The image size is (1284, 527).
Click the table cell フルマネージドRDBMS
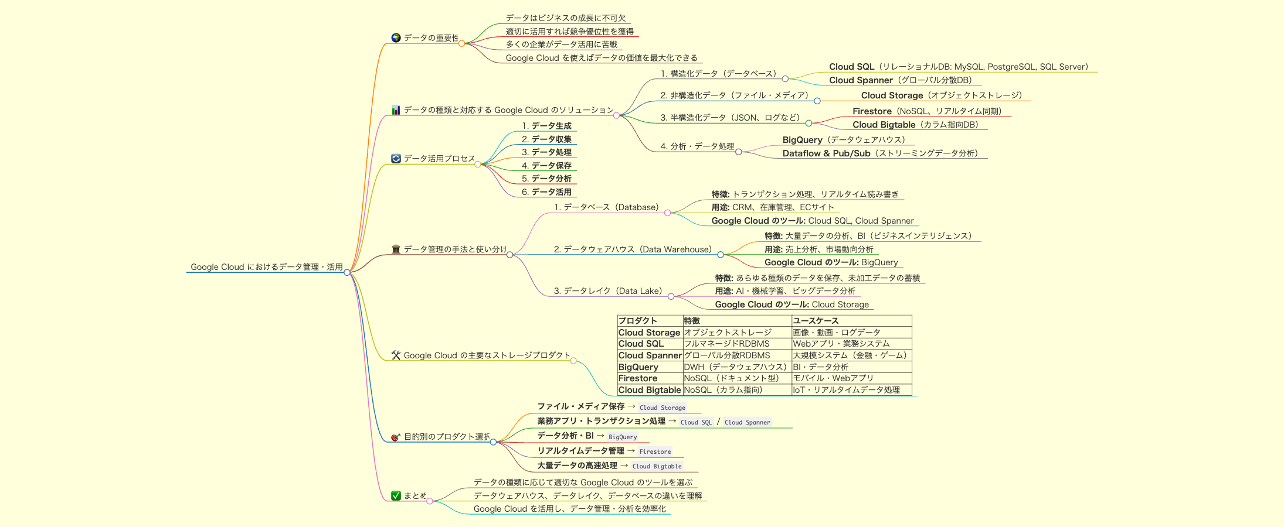pos(738,344)
